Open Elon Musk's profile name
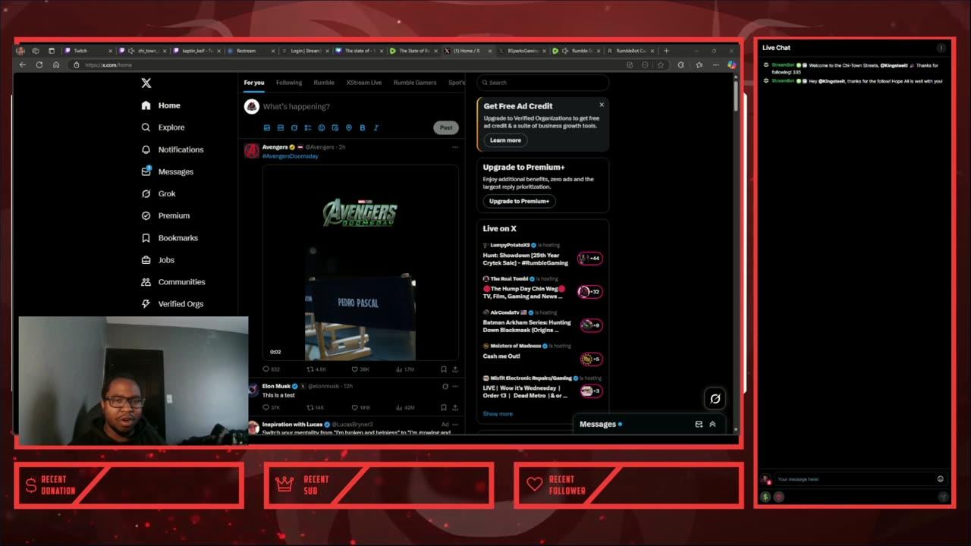 (x=276, y=386)
